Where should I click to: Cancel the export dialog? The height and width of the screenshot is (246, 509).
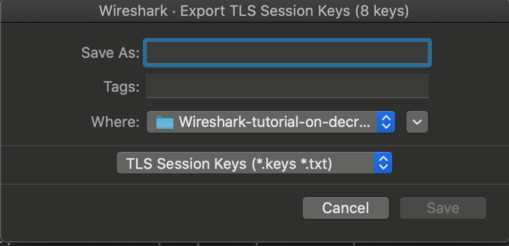[x=345, y=208]
